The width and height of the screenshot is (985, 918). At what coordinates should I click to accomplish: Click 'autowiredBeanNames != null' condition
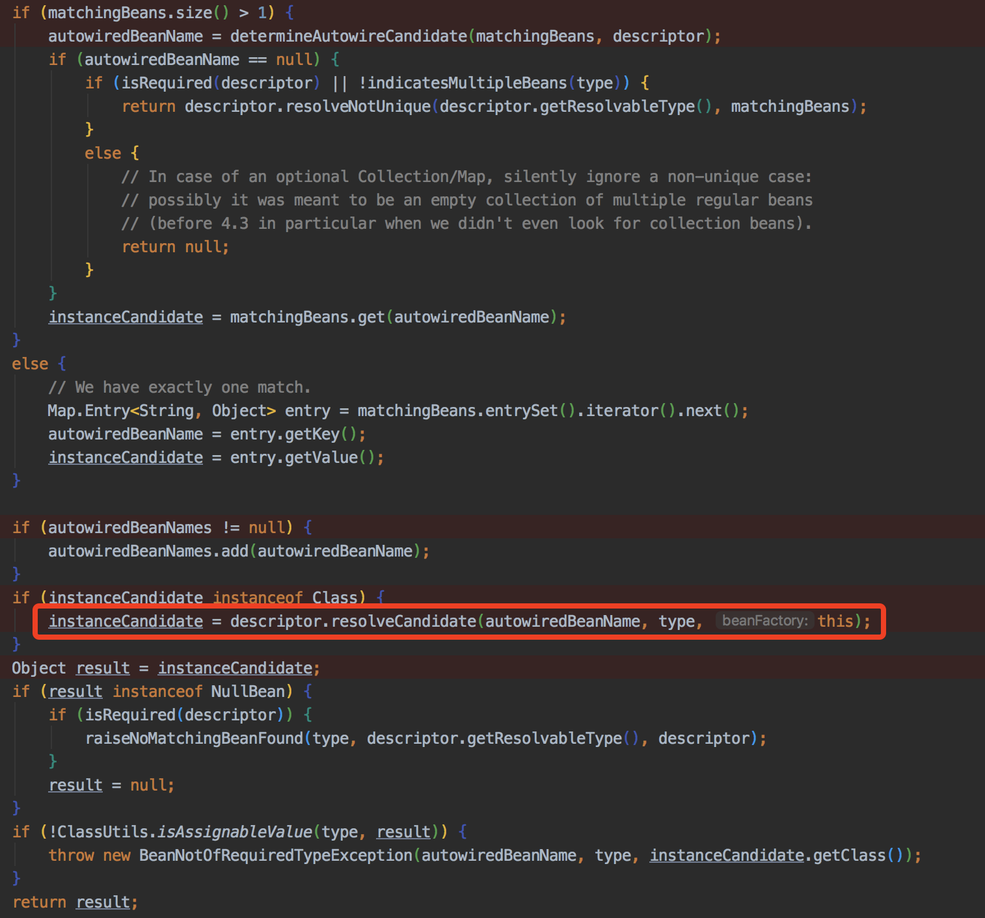coord(166,528)
